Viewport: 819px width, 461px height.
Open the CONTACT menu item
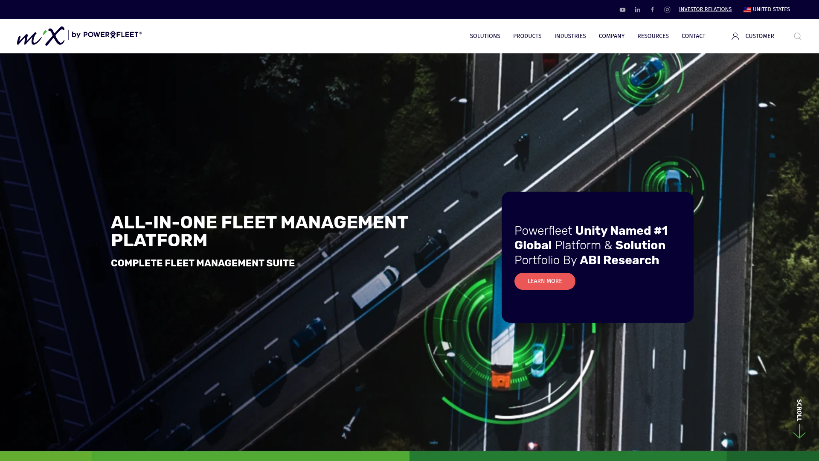[693, 36]
